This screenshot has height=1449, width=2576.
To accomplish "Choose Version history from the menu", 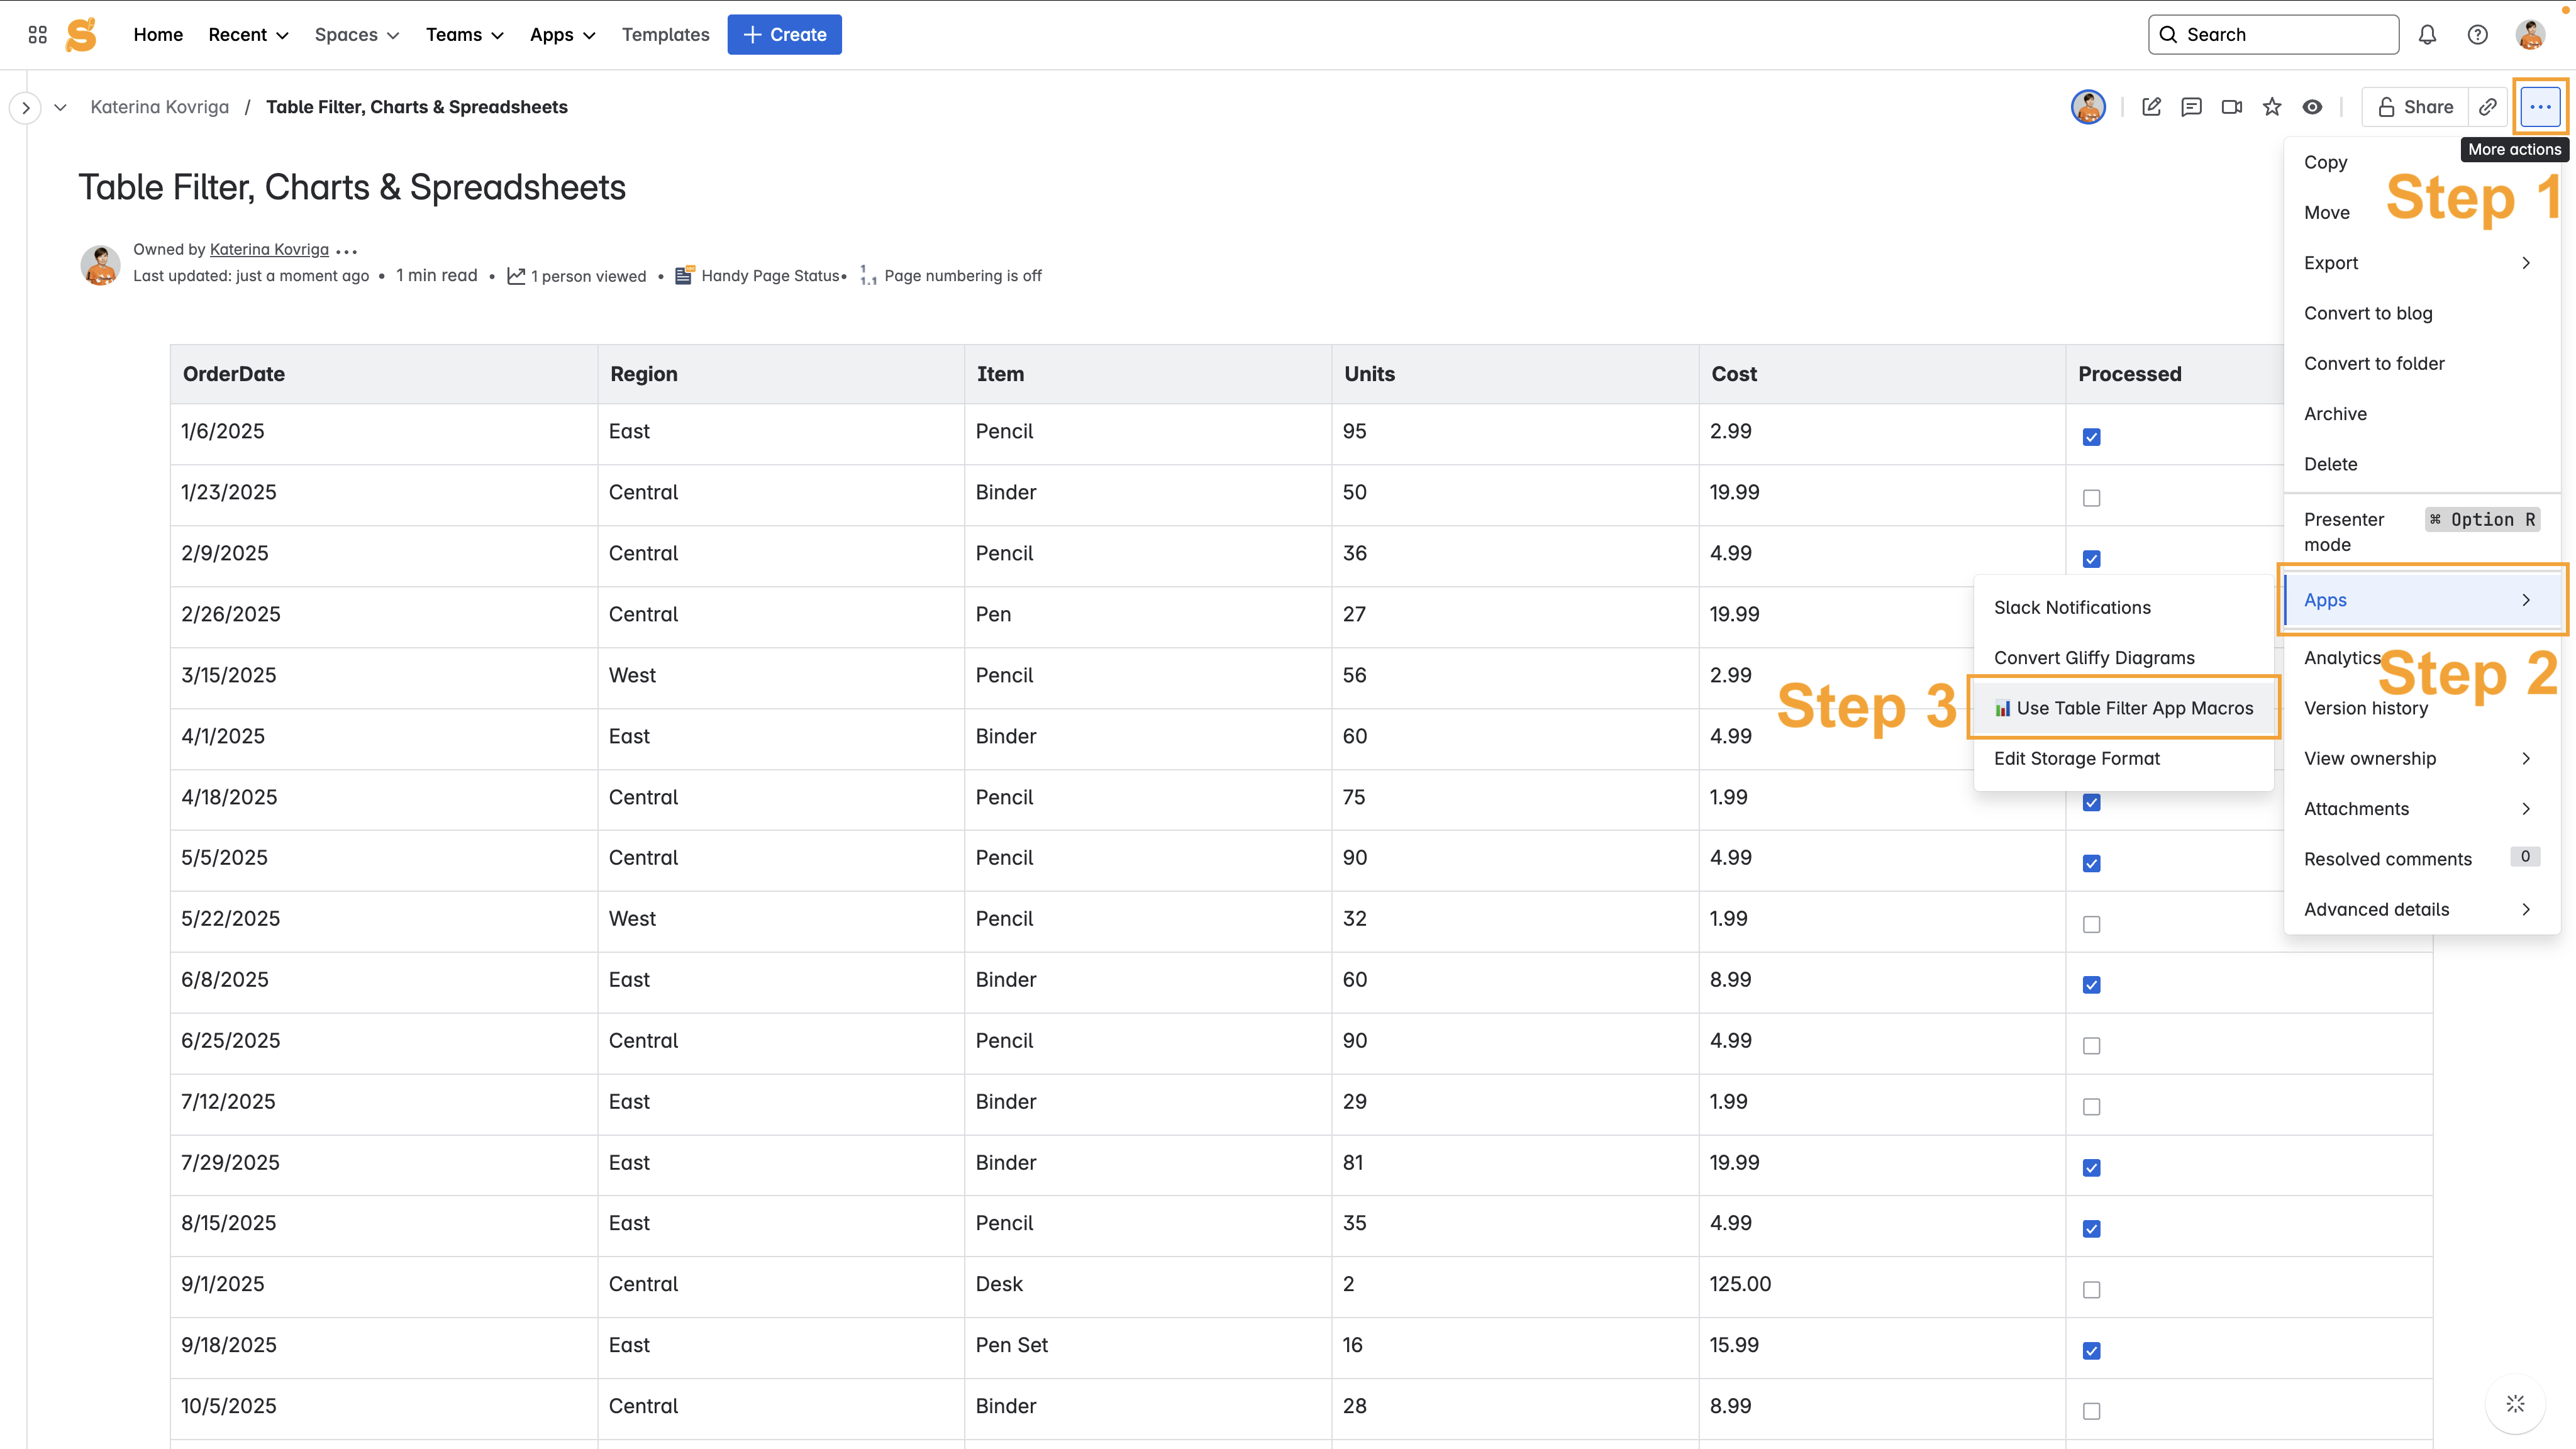I will point(2365,708).
